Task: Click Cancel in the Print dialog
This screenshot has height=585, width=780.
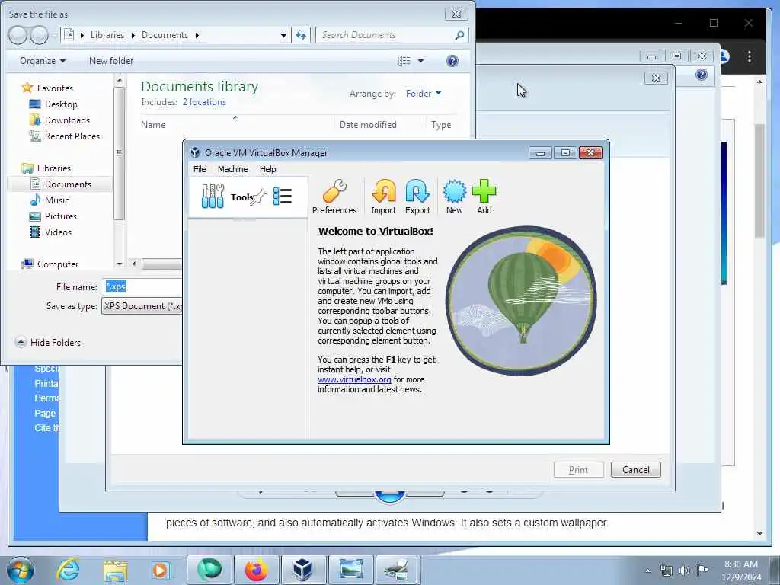Action: [x=636, y=469]
